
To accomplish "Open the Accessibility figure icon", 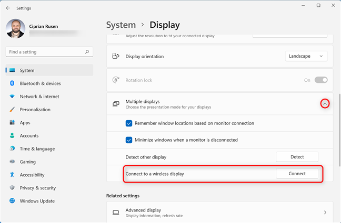I will click(x=12, y=175).
